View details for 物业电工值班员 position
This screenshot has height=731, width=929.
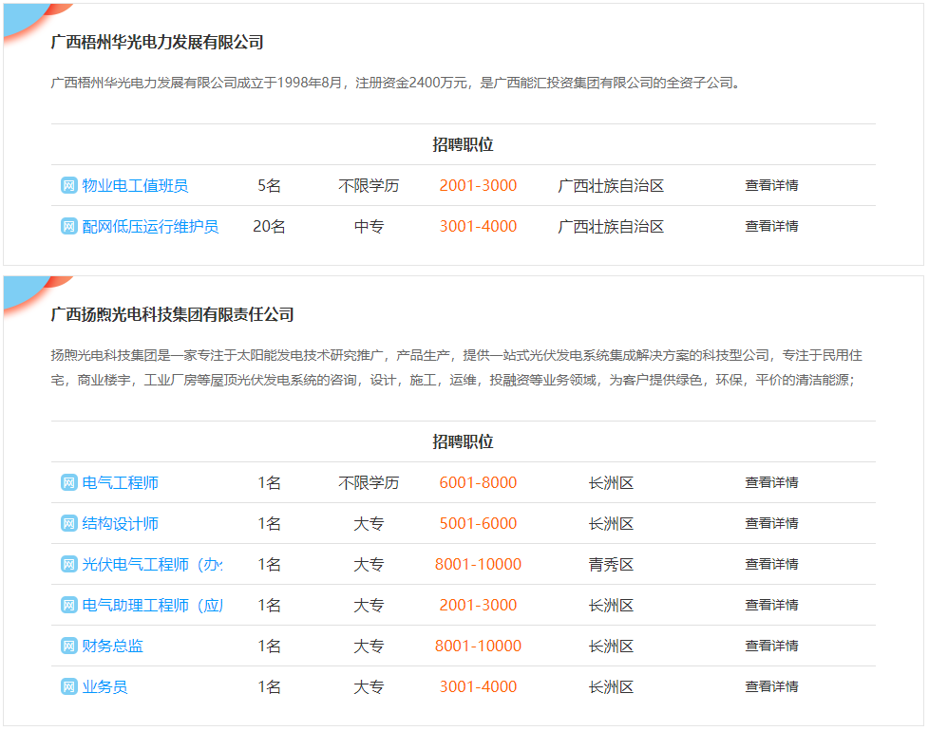(x=771, y=186)
